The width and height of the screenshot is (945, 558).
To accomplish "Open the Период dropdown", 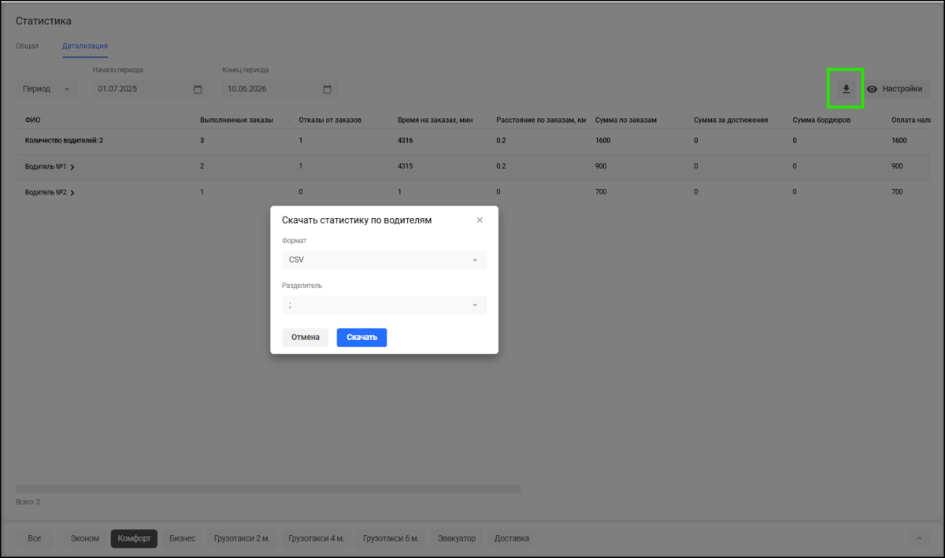I will 46,89.
